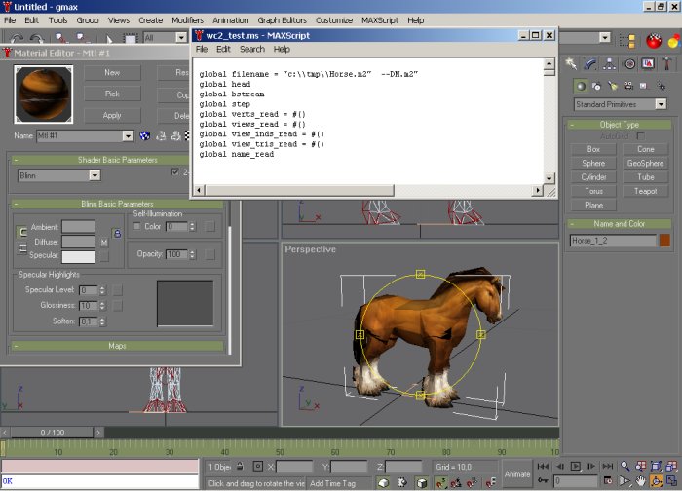
Task: Open the Specular color swatch
Action: (x=78, y=256)
